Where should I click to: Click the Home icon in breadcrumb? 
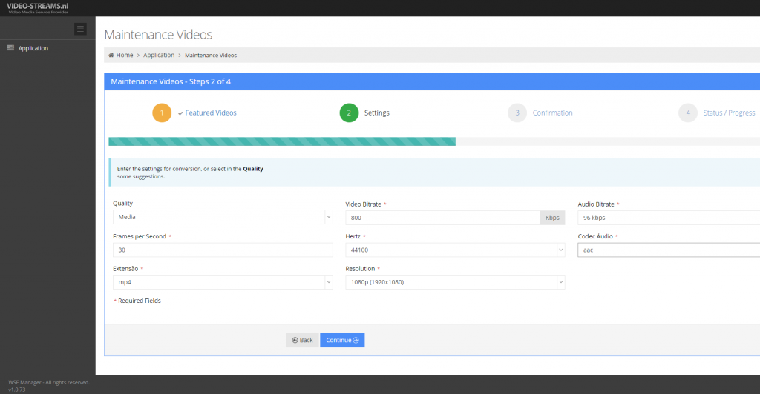tap(111, 55)
